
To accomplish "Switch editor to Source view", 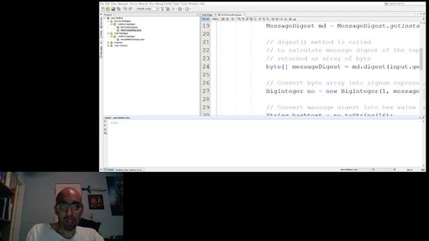I will click(206, 19).
